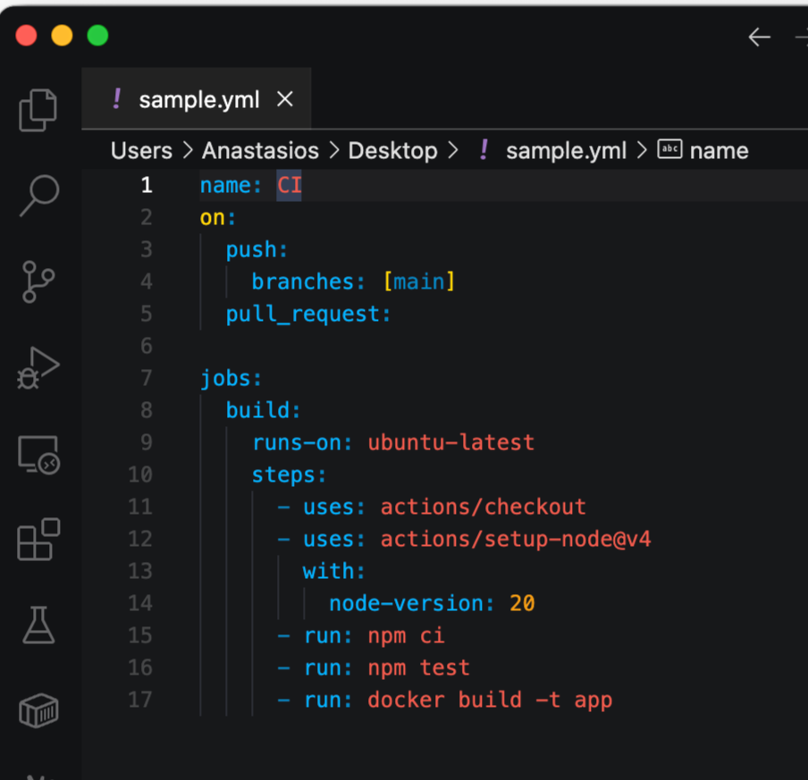Open the Search view icon
The image size is (808, 780).
pyautogui.click(x=38, y=195)
